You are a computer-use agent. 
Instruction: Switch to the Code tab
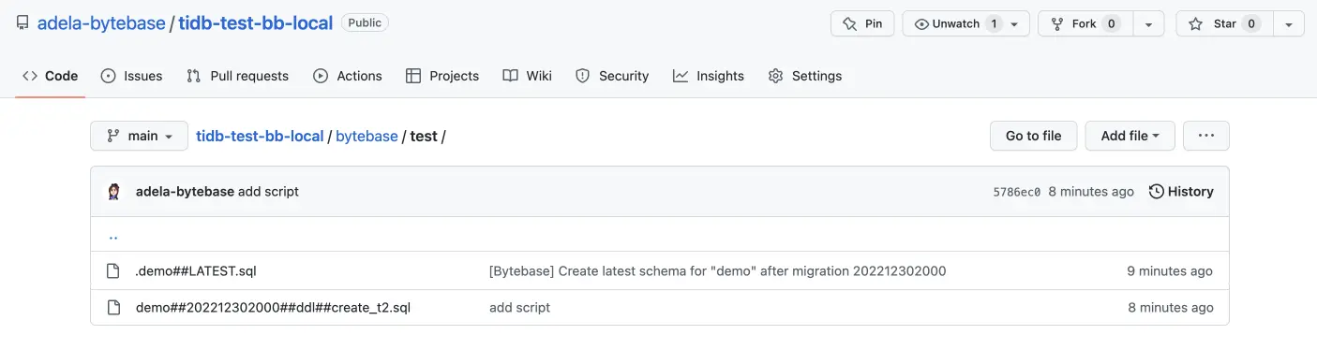[51, 76]
